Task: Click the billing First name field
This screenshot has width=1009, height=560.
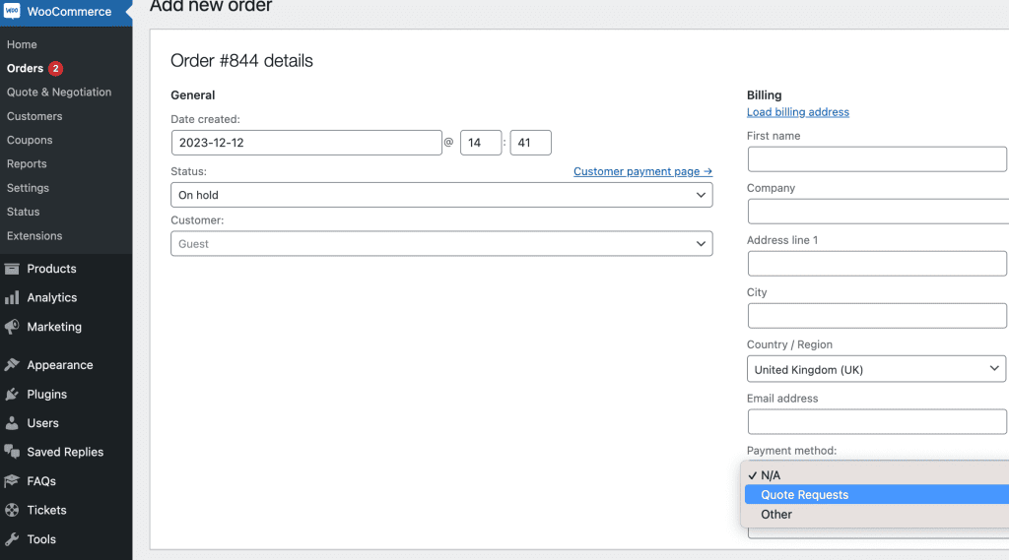Action: pos(877,158)
